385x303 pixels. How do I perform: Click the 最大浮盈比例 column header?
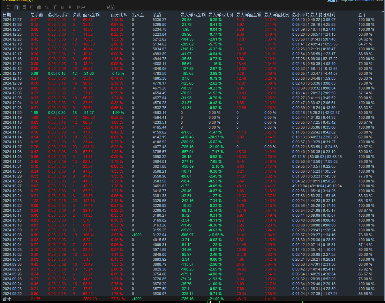pos(277,15)
